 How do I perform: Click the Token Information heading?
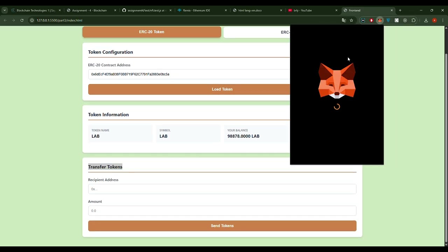[x=108, y=115]
